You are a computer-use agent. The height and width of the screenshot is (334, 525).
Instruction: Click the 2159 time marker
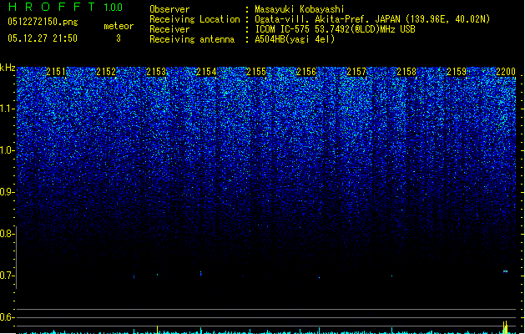tap(457, 72)
